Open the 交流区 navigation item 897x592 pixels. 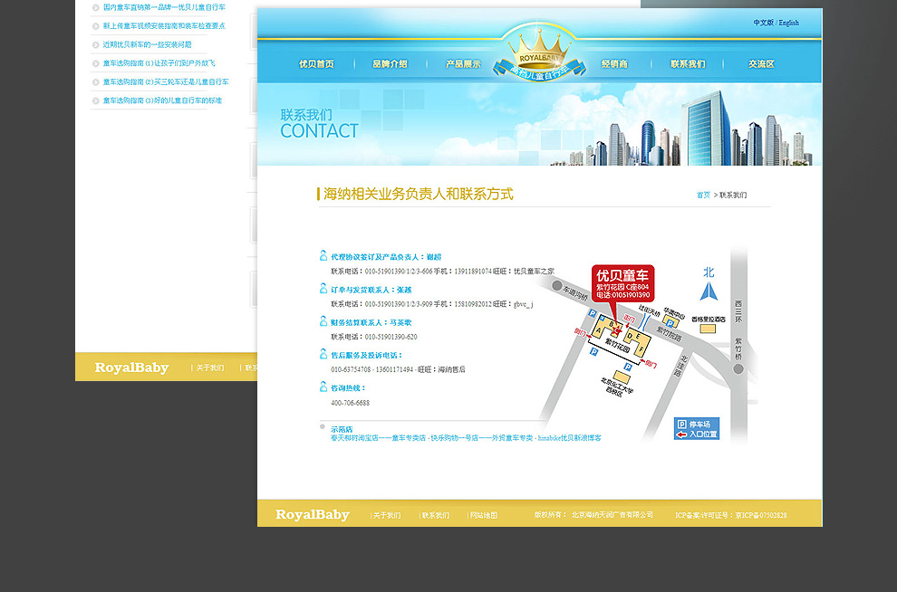click(x=761, y=64)
